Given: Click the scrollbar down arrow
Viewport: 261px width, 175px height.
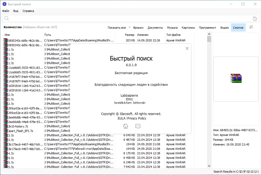Looking at the screenshot, I should pyautogui.click(x=209, y=166).
